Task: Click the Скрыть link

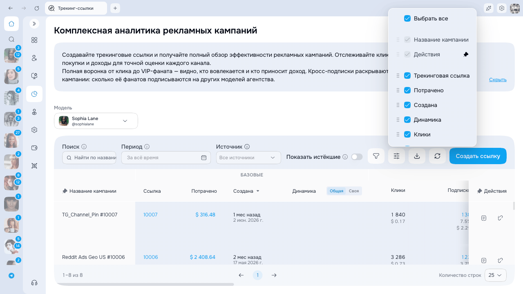Action: (x=498, y=80)
